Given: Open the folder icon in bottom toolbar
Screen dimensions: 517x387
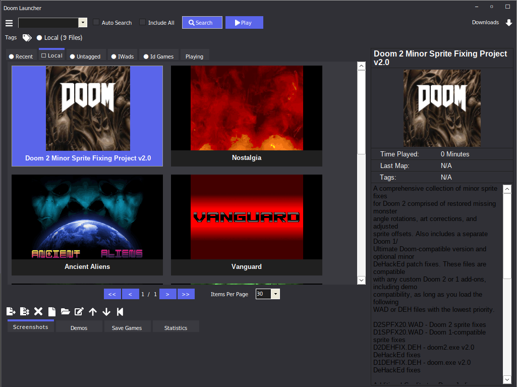Looking at the screenshot, I should coord(65,311).
